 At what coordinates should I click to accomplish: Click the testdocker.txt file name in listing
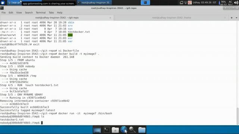(x=79, y=32)
